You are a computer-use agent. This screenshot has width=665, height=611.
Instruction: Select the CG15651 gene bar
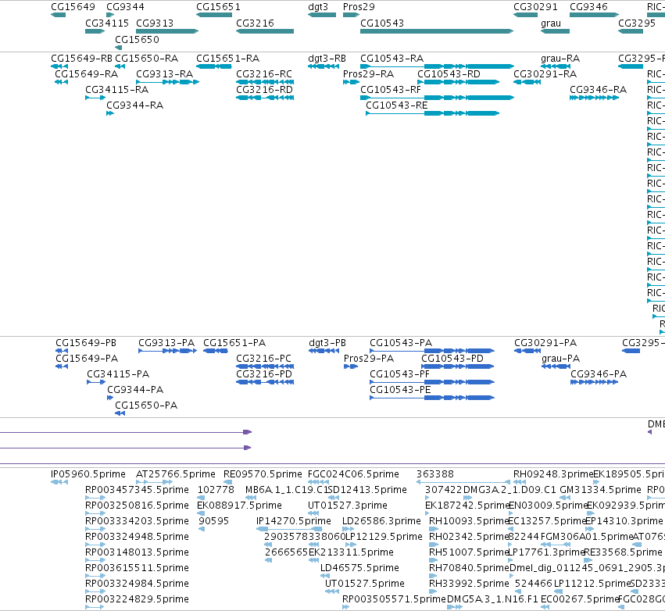(214, 15)
